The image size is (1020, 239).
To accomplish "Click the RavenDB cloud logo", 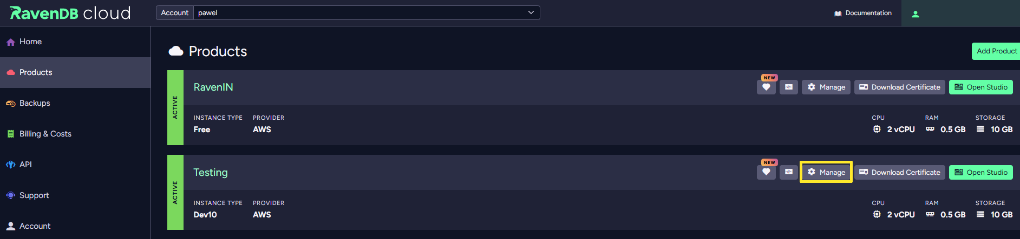I will (x=70, y=13).
